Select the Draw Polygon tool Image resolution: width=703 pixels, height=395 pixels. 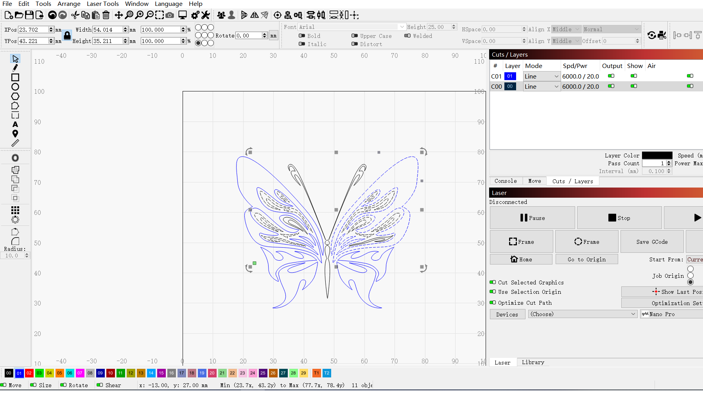click(x=15, y=96)
